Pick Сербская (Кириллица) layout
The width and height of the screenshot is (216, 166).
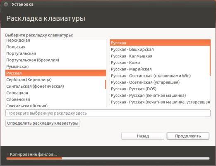pos(55,80)
